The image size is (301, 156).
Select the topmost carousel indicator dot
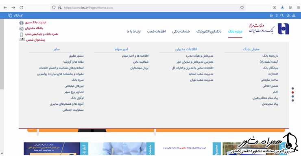pyautogui.click(x=292, y=88)
